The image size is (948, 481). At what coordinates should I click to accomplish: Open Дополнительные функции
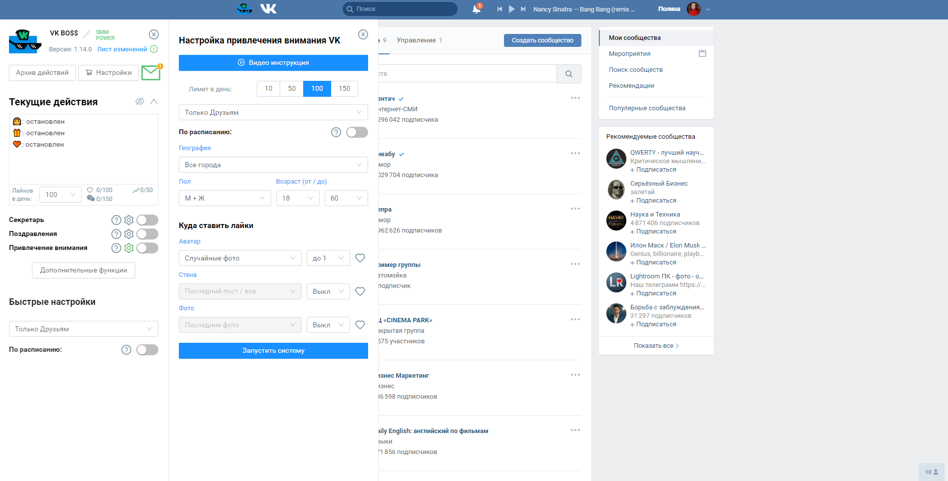click(x=84, y=270)
